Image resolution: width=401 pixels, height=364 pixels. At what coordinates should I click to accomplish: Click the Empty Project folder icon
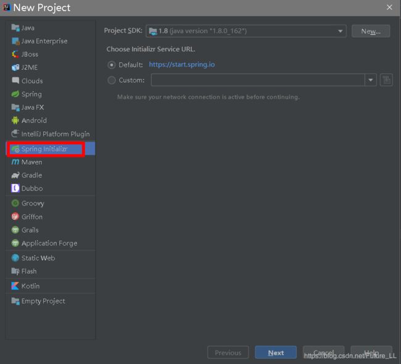(x=15, y=301)
